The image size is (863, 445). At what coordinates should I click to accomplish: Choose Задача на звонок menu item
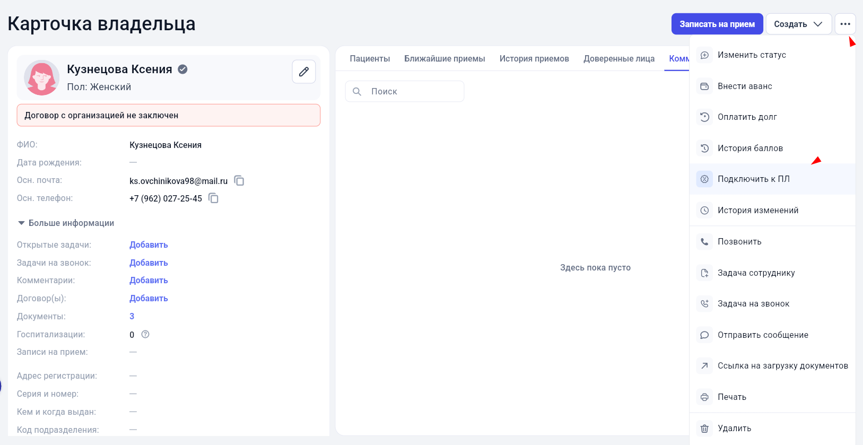pos(772,304)
